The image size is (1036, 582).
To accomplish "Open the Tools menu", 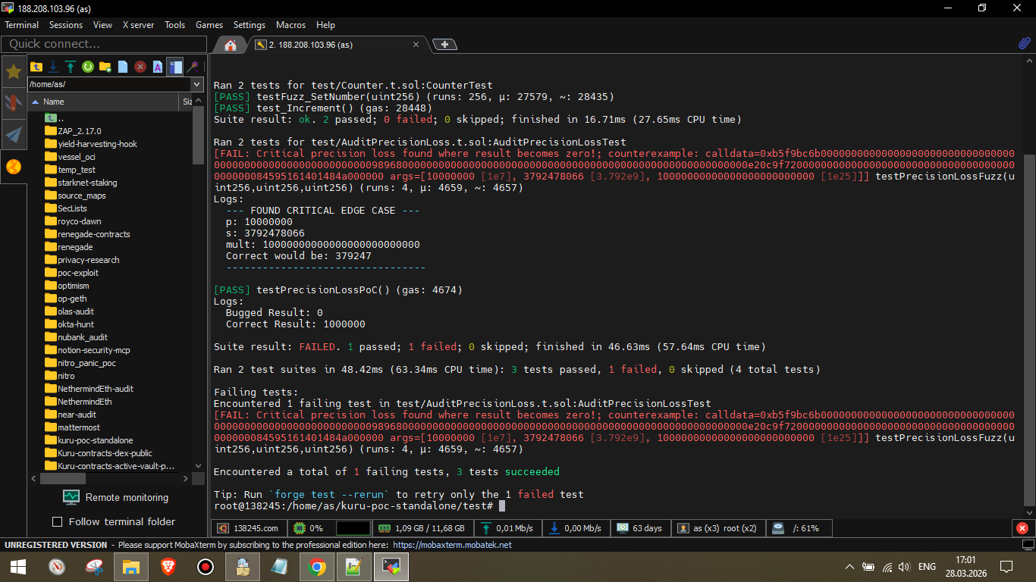I will [175, 25].
